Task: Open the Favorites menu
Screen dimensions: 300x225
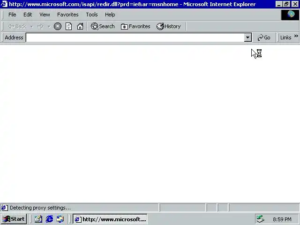Action: point(68,15)
